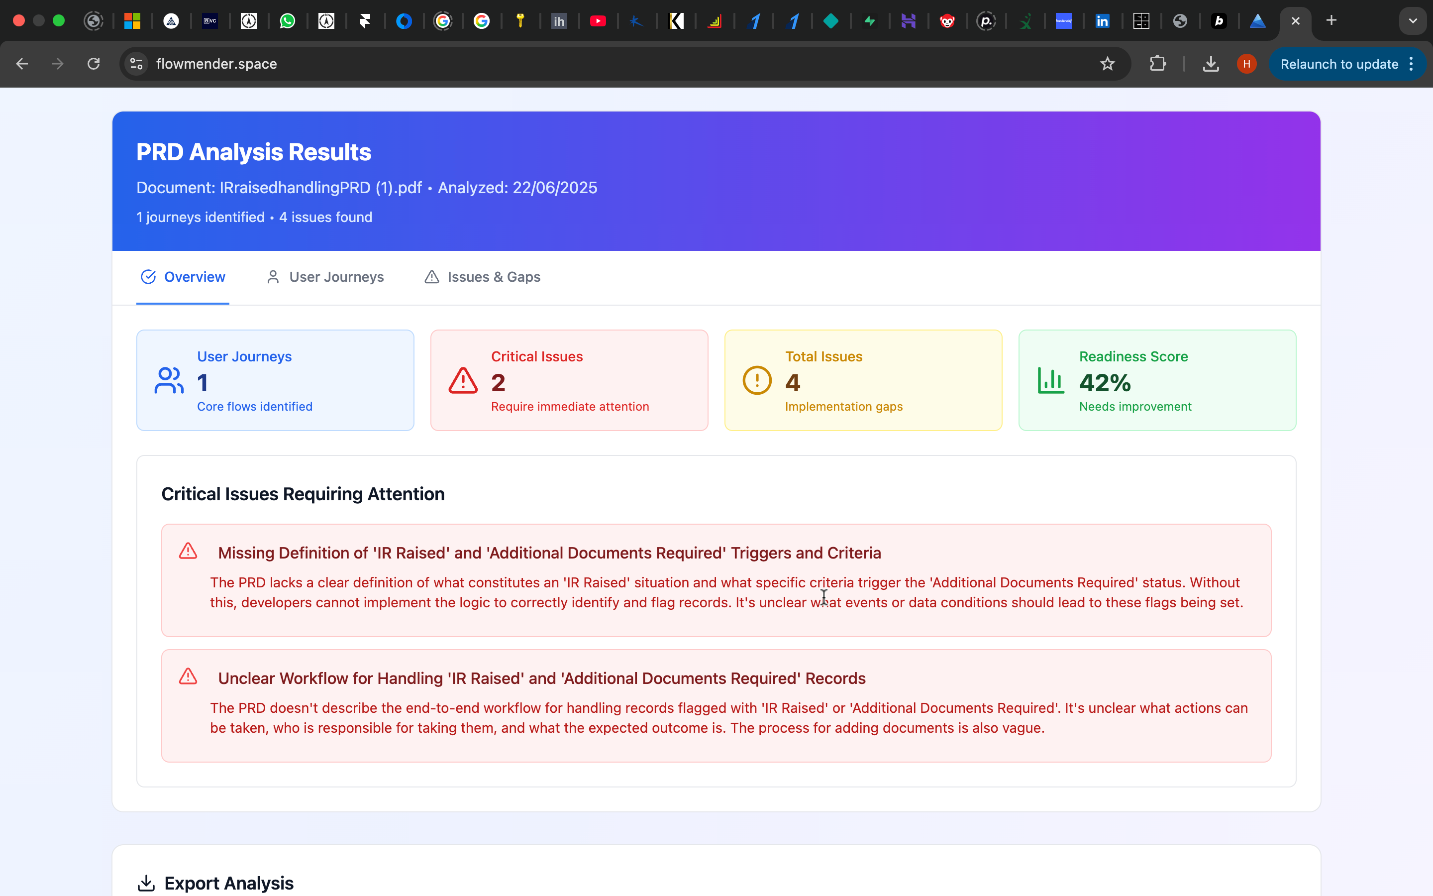1433x896 pixels.
Task: Reload the flowmender.space page
Action: [x=94, y=64]
